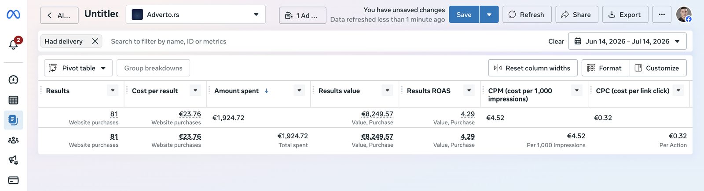Open Advertising settings megaphone icon
Image resolution: width=704 pixels, height=191 pixels.
(13, 160)
